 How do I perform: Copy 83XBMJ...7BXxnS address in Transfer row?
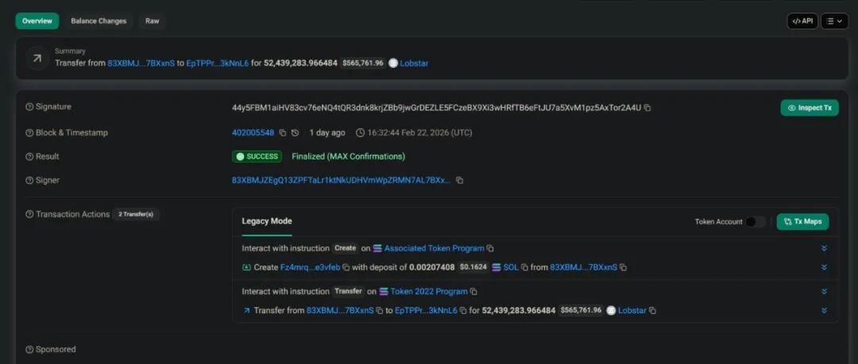[379, 311]
